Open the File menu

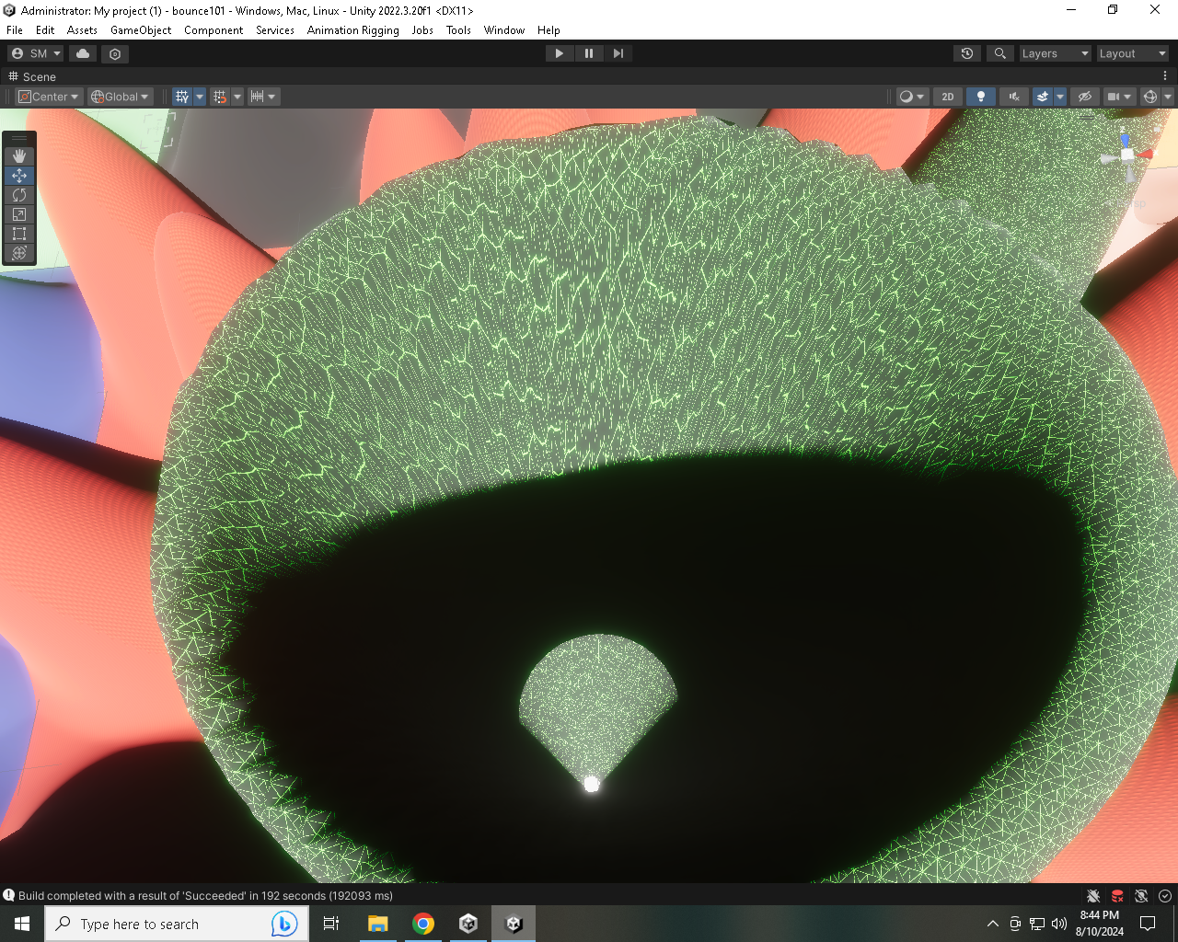(x=15, y=29)
